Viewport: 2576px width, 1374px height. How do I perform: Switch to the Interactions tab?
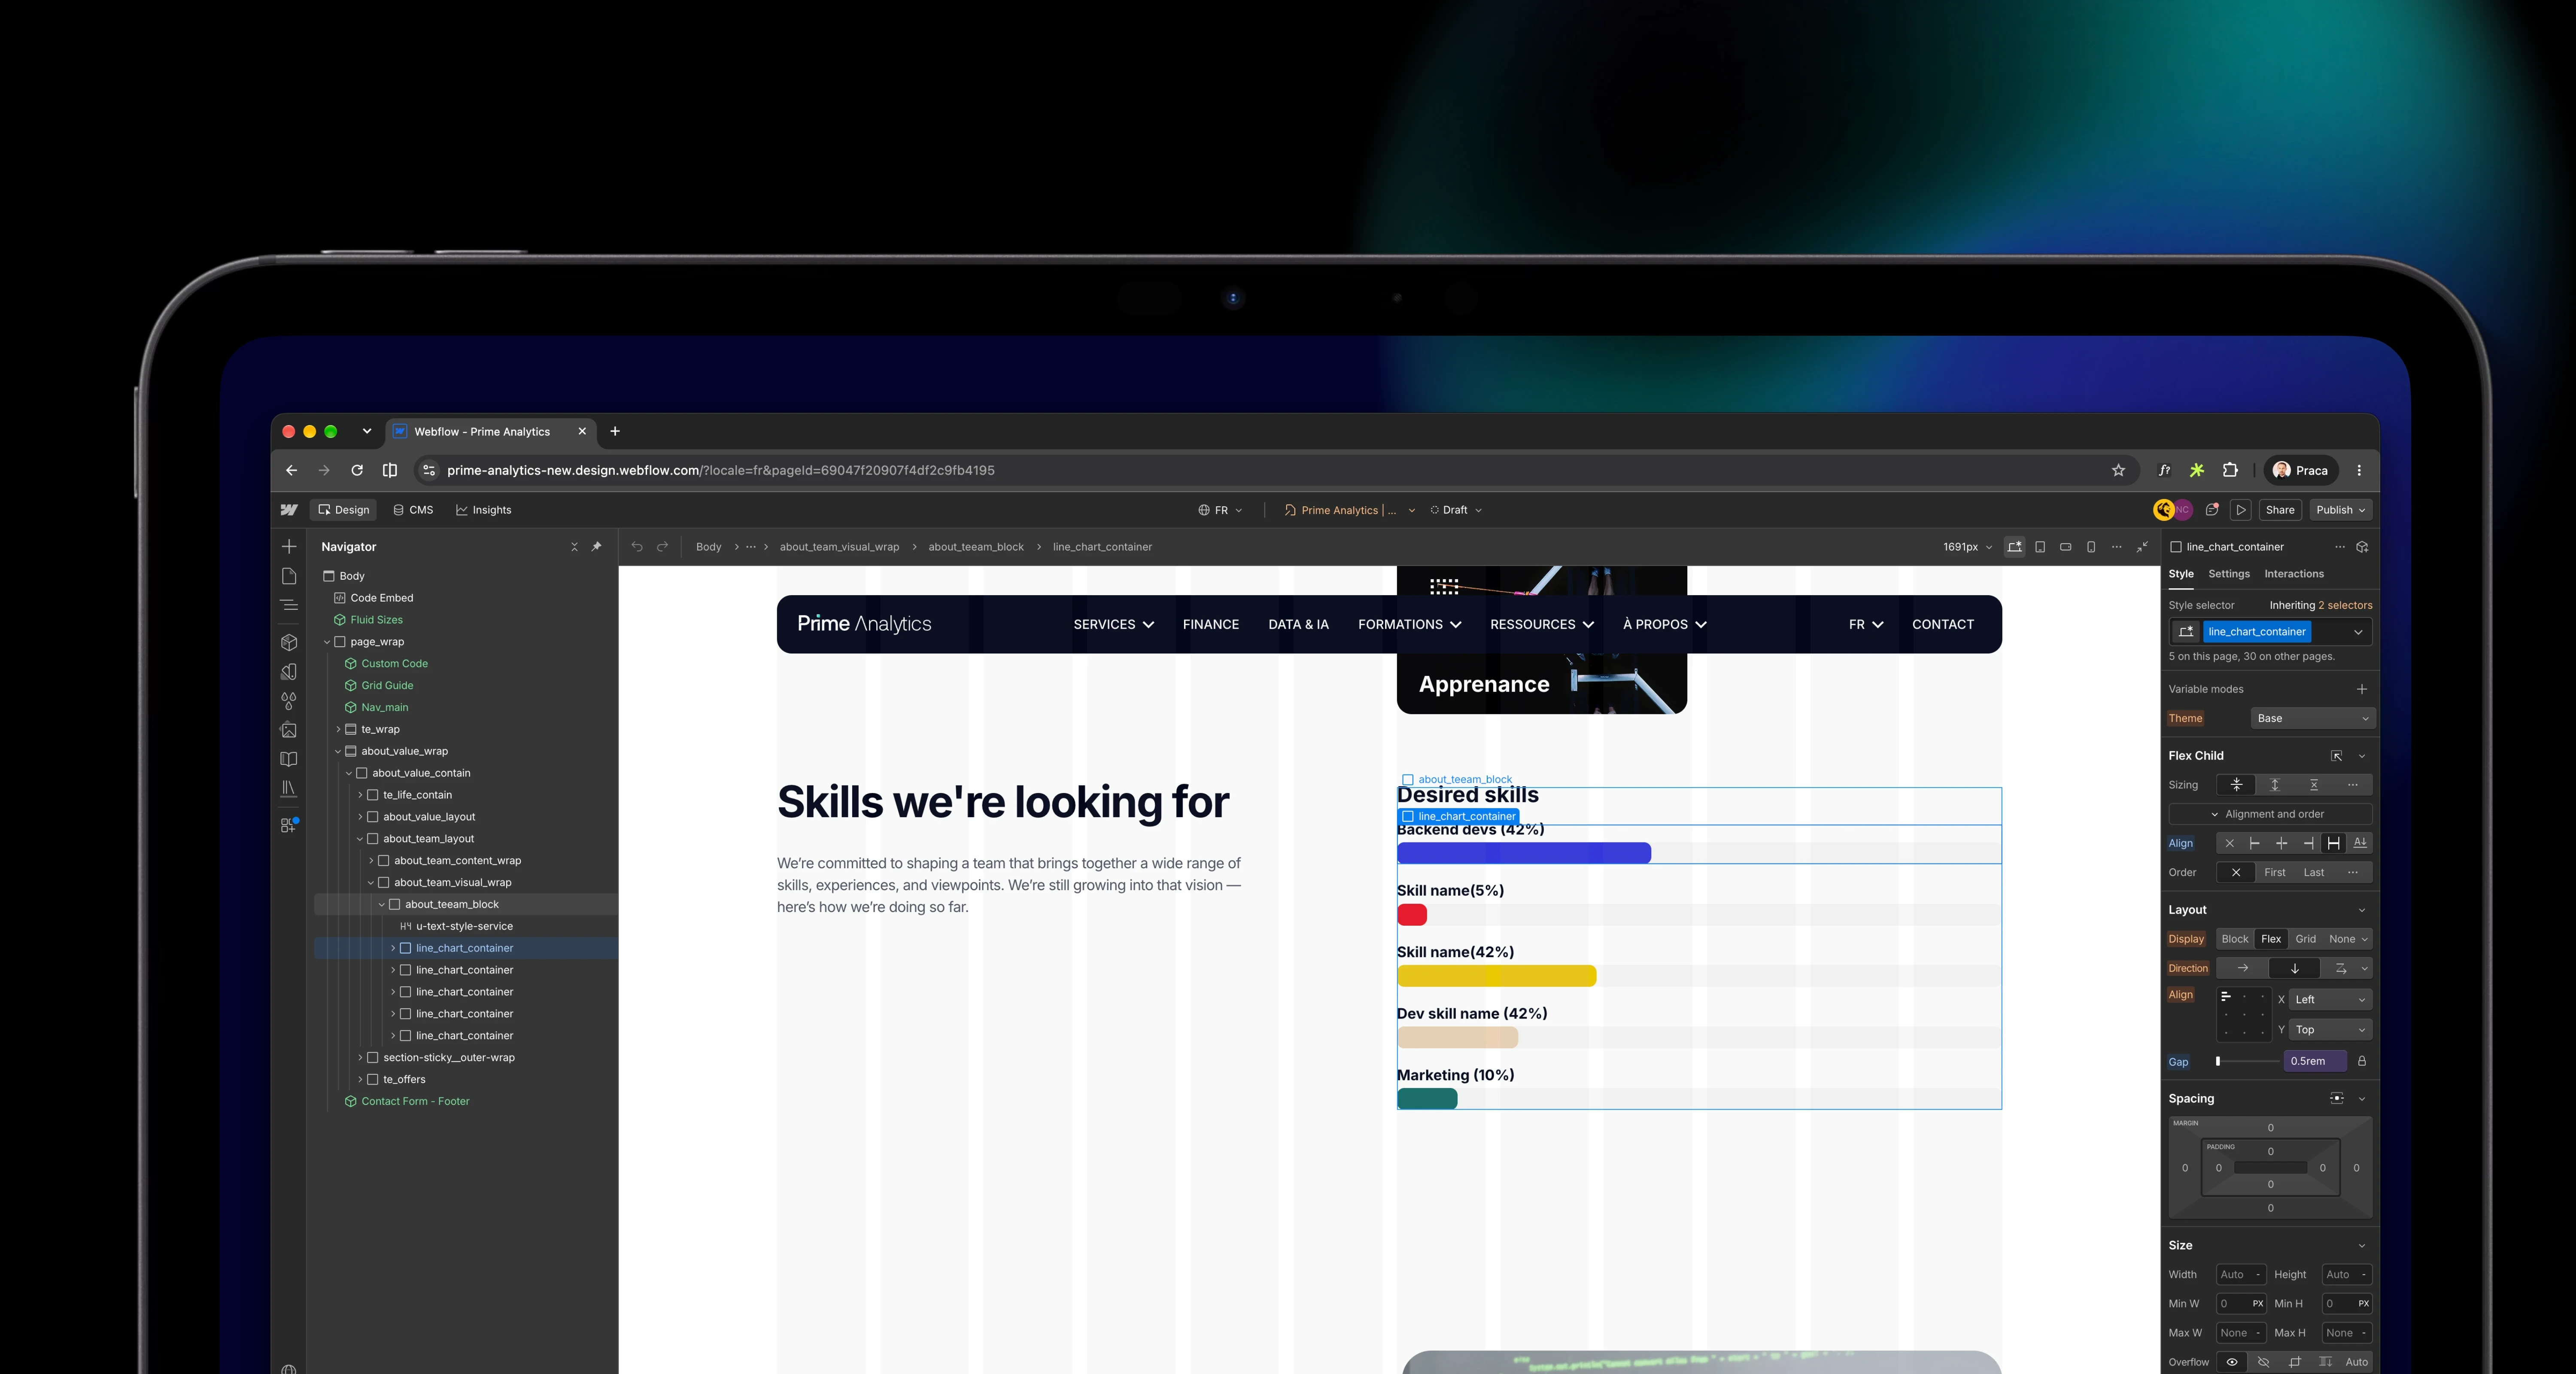pyautogui.click(x=2294, y=574)
